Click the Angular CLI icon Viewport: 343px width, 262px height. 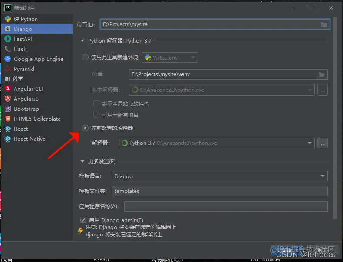pos(8,89)
